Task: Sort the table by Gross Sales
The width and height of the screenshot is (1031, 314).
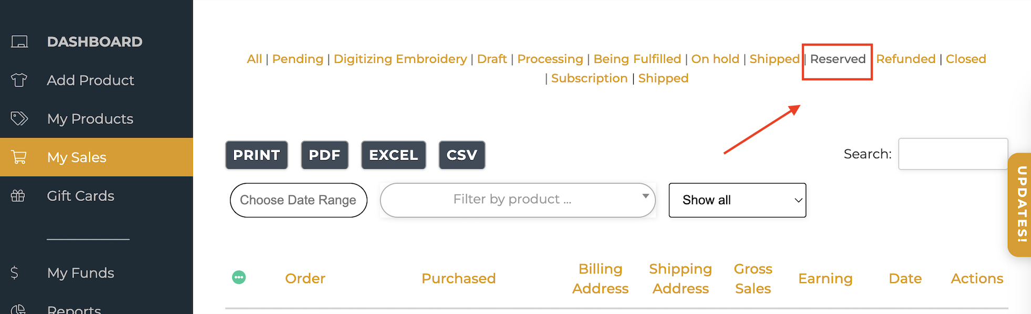Action: (752, 278)
